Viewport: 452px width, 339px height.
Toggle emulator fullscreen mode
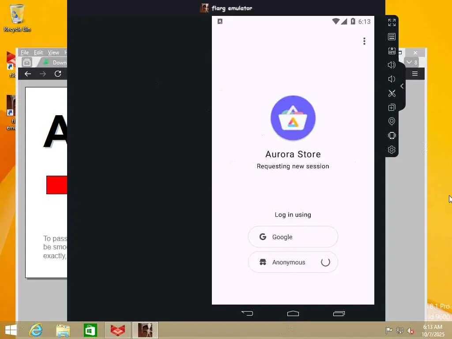(x=392, y=23)
